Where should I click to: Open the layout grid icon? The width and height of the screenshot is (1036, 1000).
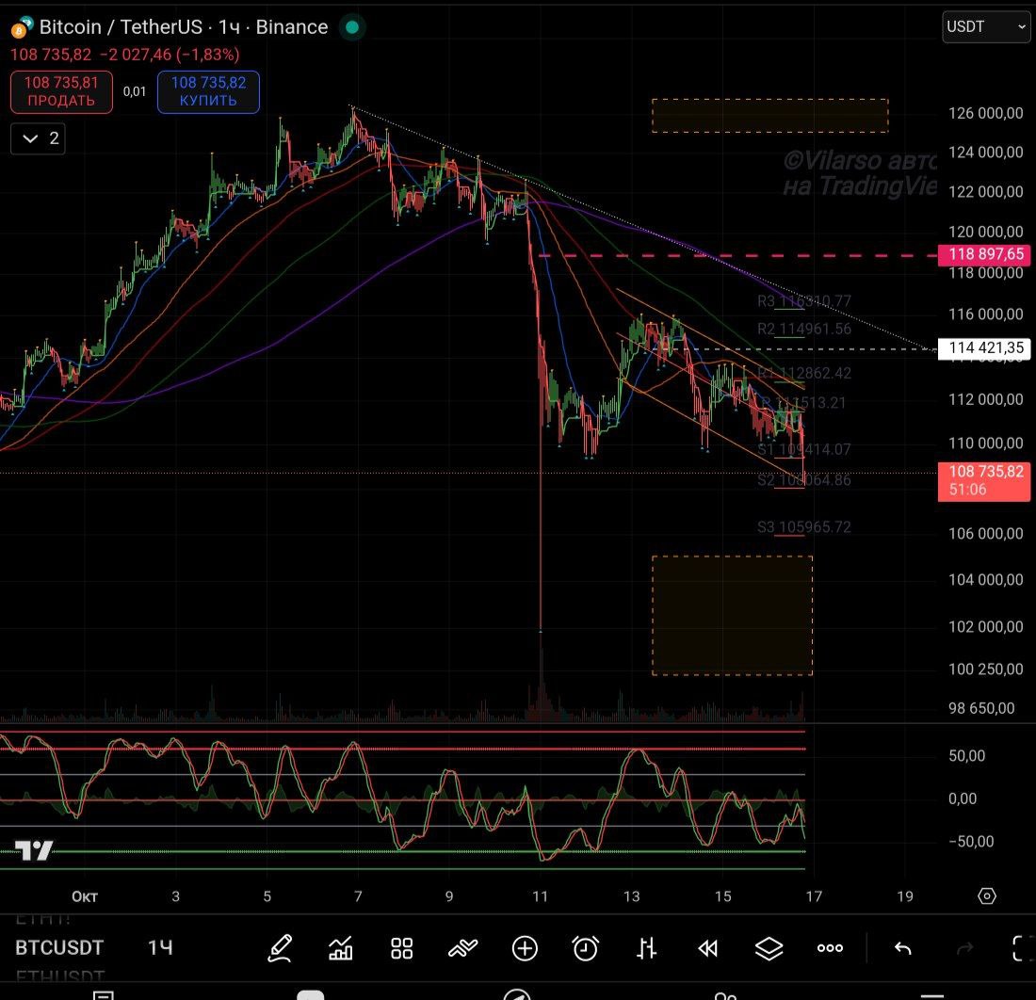pos(402,948)
